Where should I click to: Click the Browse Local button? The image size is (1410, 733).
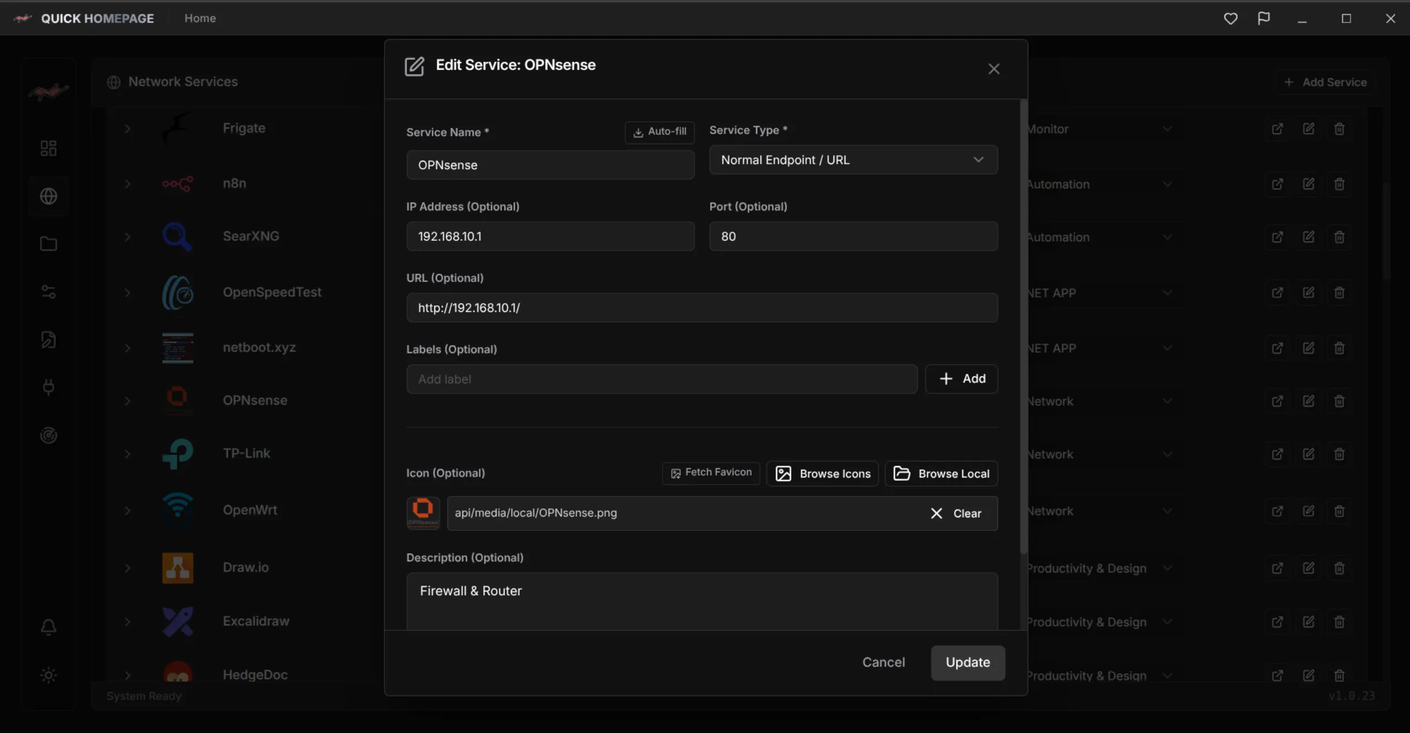tap(941, 474)
